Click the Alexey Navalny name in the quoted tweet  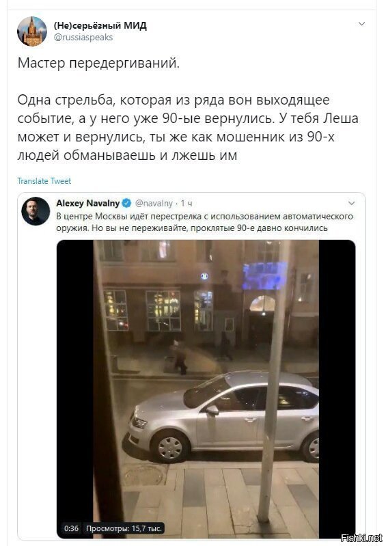click(x=87, y=203)
